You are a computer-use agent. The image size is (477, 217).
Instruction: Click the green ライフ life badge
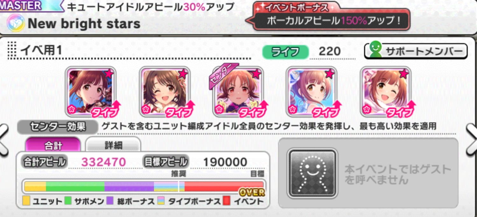(x=285, y=51)
